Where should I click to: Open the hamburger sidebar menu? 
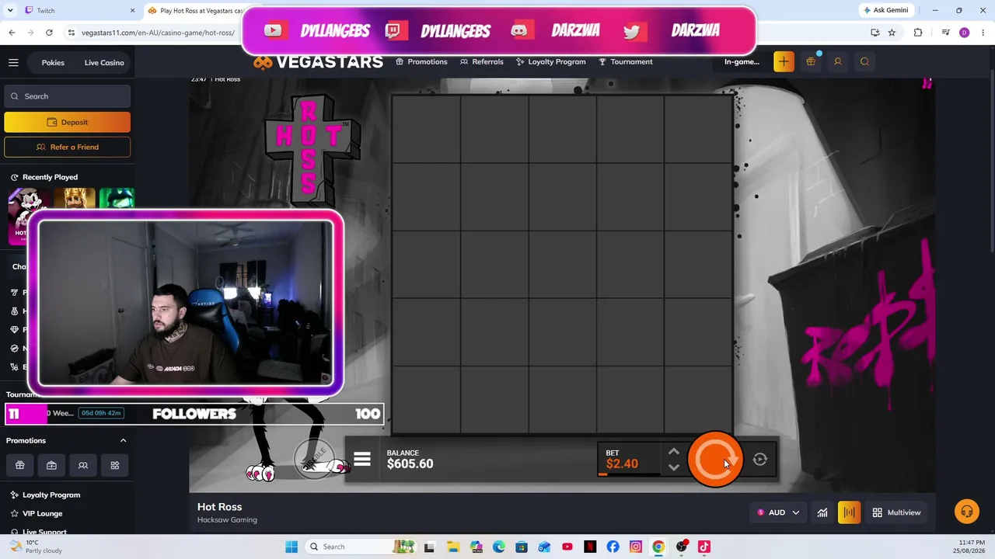13,63
